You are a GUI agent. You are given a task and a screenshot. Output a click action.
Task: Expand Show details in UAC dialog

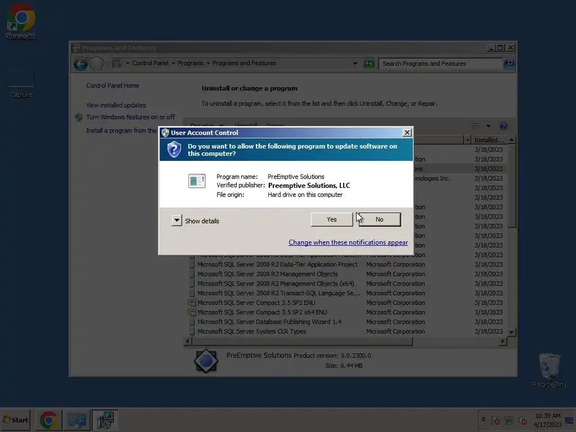click(177, 220)
